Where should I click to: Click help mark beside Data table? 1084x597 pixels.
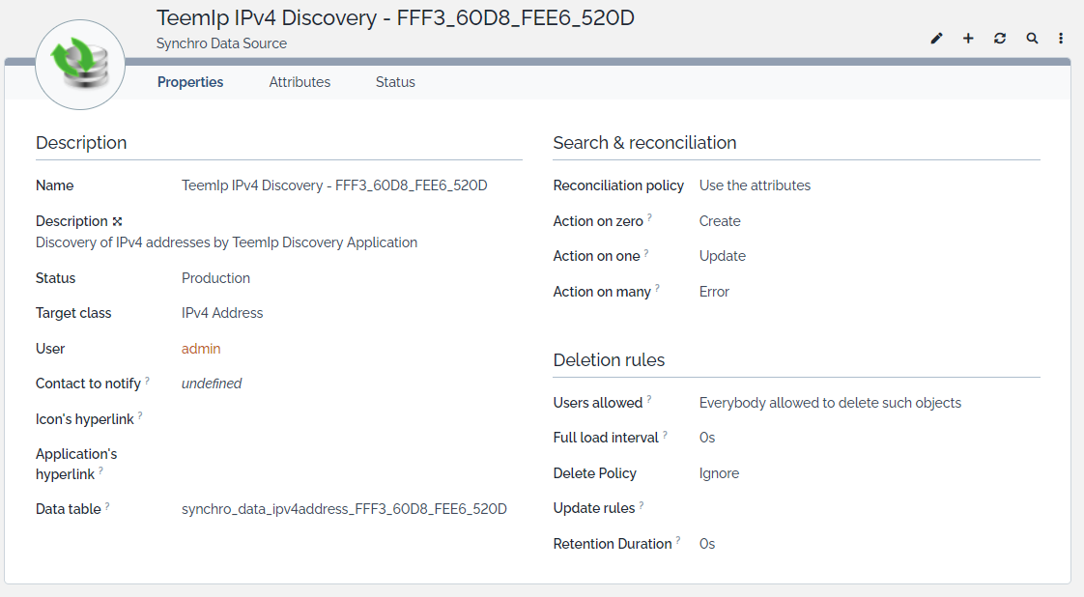pyautogui.click(x=107, y=505)
